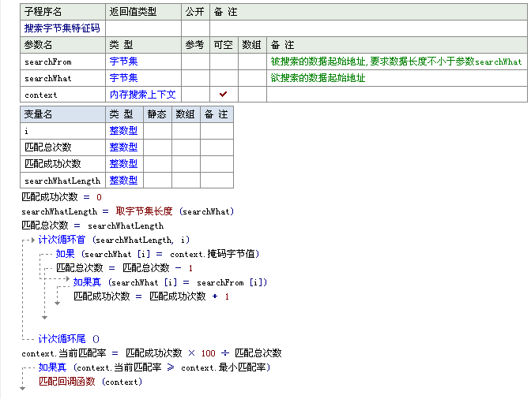Select variable searchWhatLength in variable table
The image size is (531, 399).
(x=62, y=181)
